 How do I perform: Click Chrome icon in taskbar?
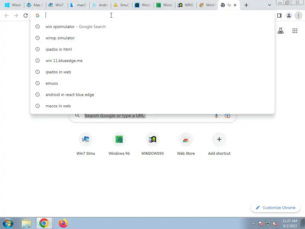tap(44, 223)
